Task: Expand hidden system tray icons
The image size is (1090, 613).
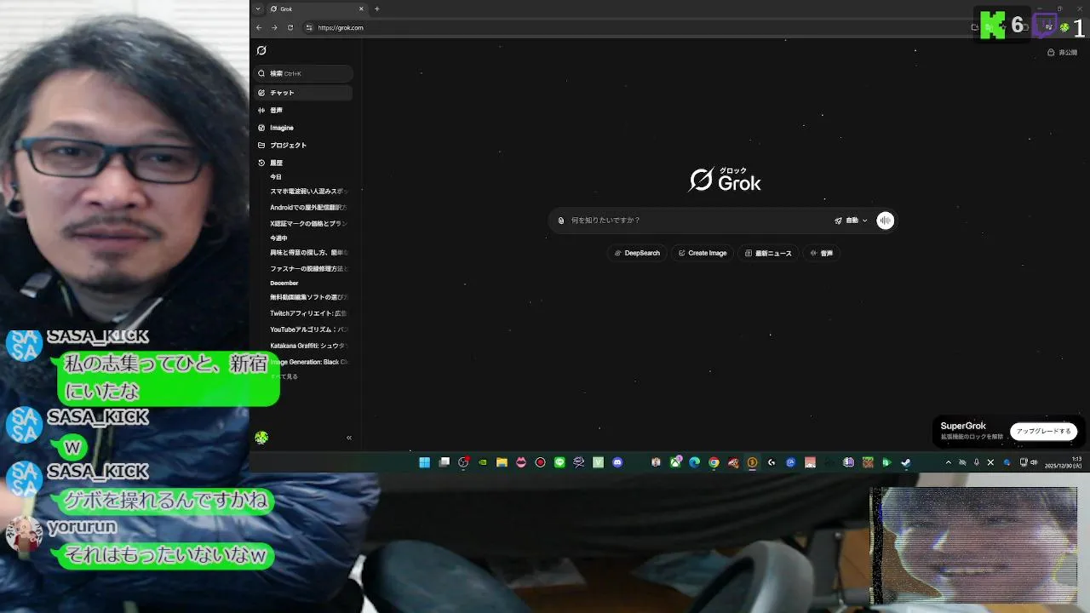Action: pyautogui.click(x=949, y=462)
